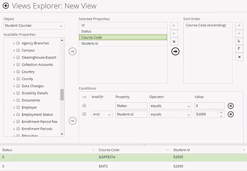Add checked properties with the left arrow icon
247x171 pixels.
[72, 51]
